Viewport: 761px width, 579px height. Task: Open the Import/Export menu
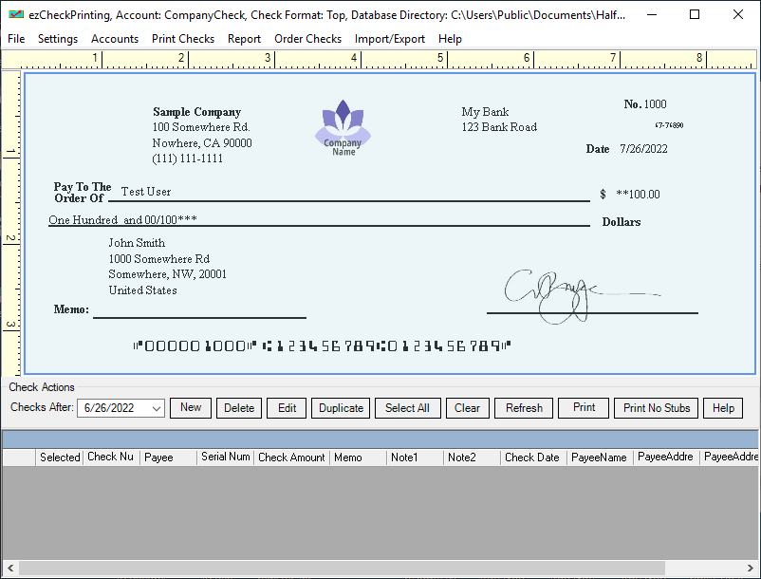[x=390, y=39]
